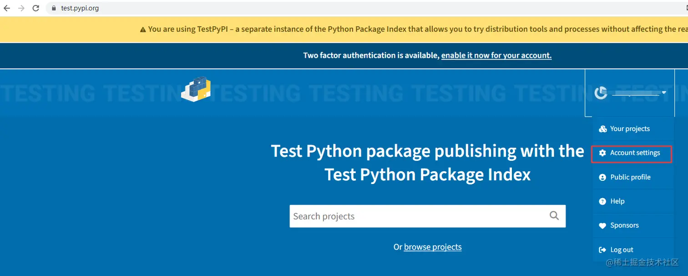Open Public profile menu item

[x=632, y=177]
